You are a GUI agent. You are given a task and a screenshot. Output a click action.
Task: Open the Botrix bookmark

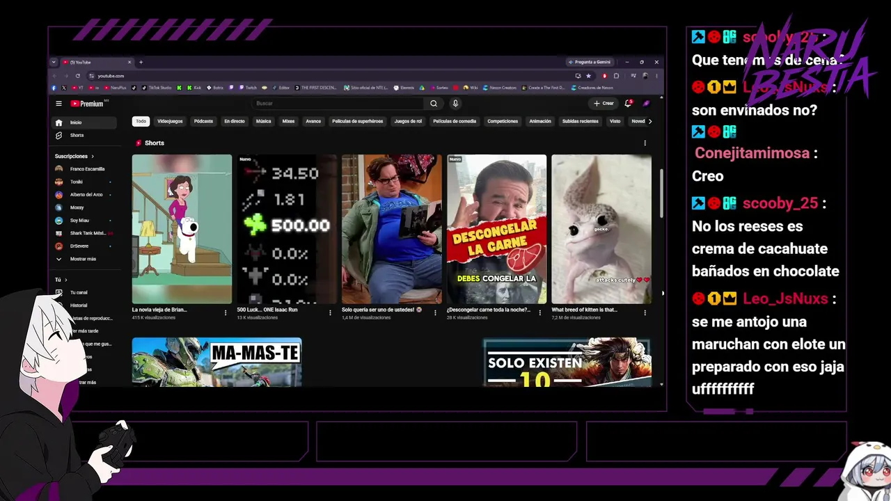(x=215, y=88)
